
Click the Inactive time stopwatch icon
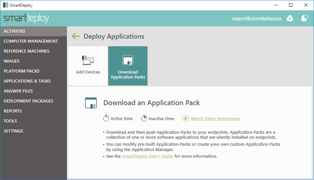(144, 118)
